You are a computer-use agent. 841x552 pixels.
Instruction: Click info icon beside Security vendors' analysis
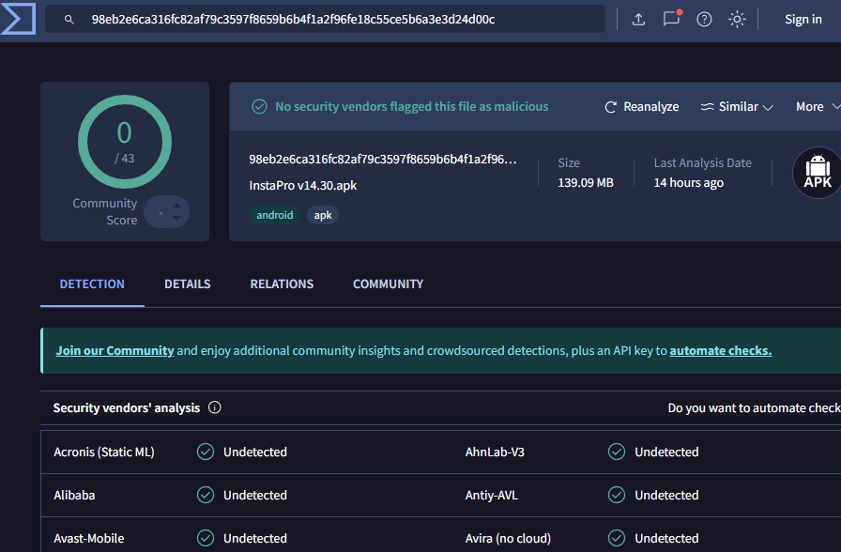tap(215, 408)
